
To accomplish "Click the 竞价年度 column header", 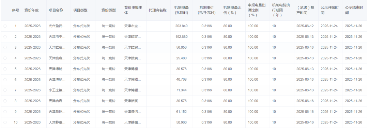I will pos(31,10).
